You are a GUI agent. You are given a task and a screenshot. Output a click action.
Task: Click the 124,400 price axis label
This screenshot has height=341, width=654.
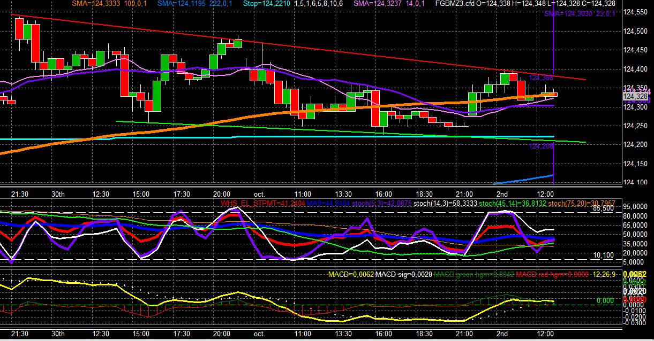(636, 69)
